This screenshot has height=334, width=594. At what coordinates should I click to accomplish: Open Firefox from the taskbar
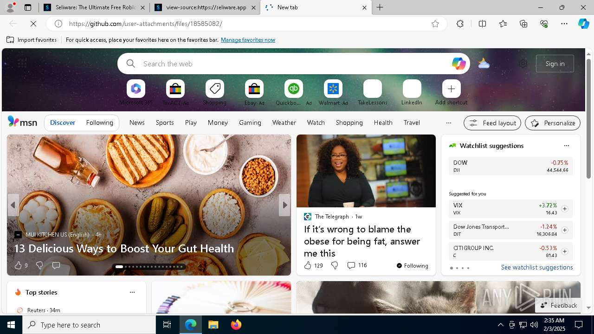[x=236, y=325]
